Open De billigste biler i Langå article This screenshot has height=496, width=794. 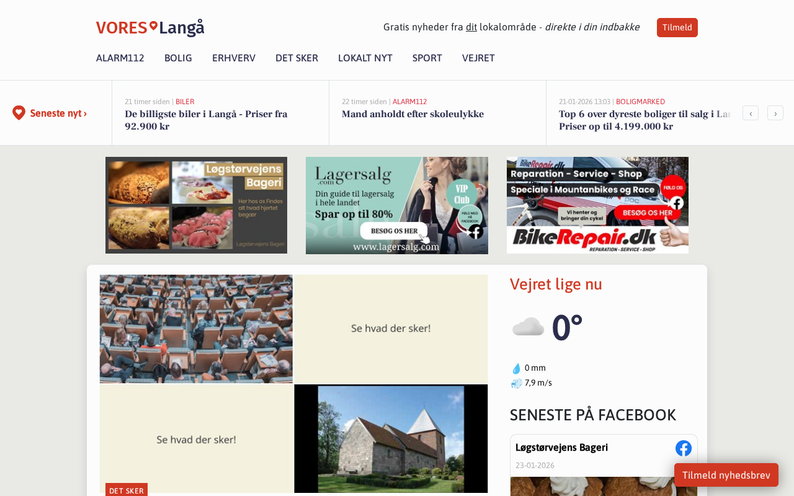206,120
